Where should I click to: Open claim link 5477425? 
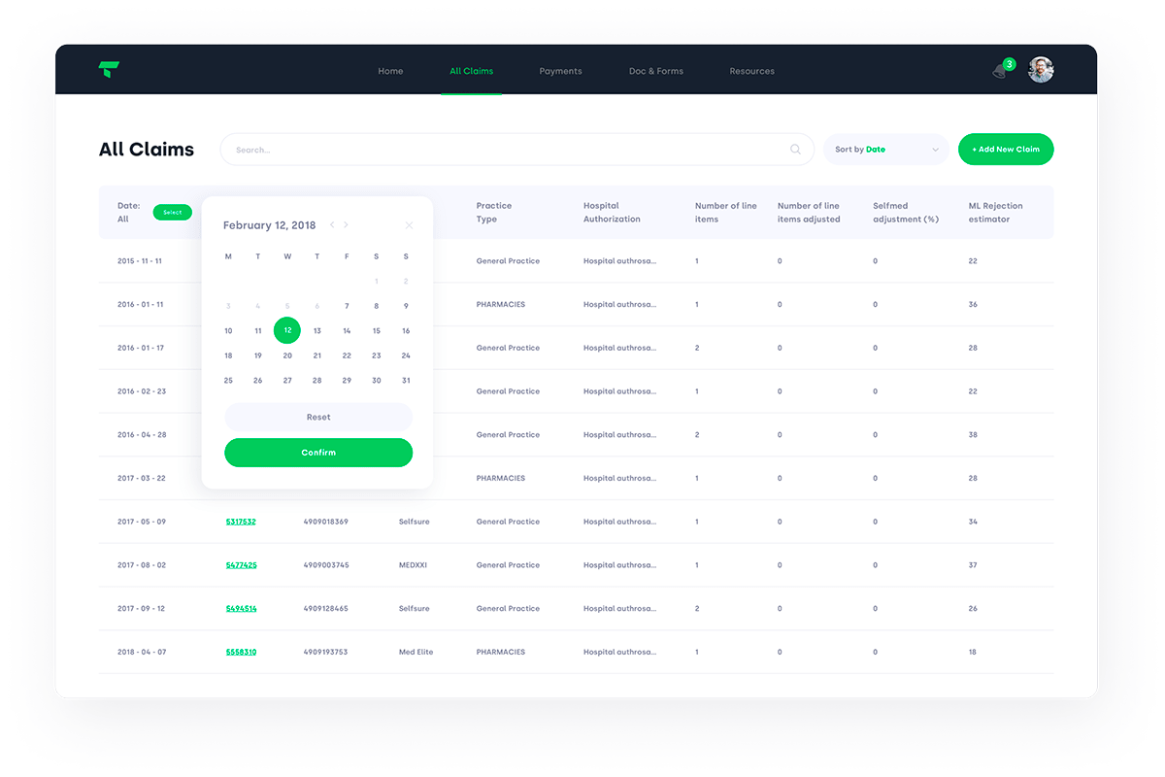tap(241, 565)
